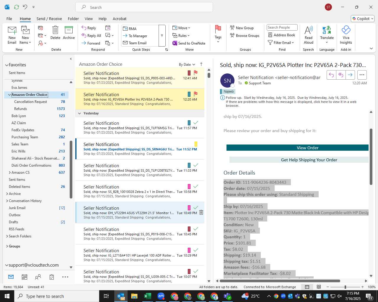Switch to Calendar view in navigation bar
378x302 pixels.
(x=25, y=277)
